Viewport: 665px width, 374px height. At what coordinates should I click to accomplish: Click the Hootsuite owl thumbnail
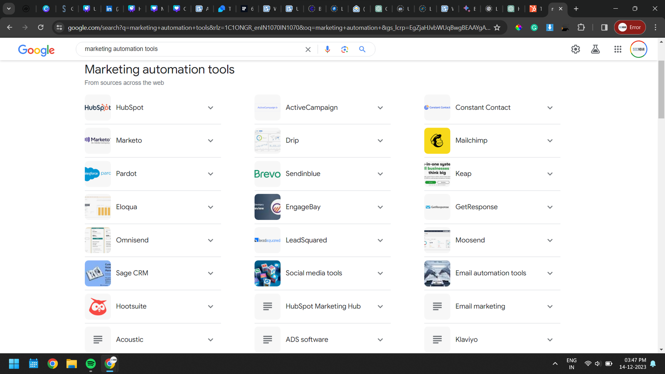pos(98,307)
